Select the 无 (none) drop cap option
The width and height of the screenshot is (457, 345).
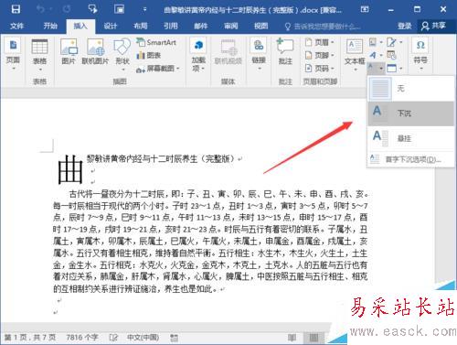(411, 89)
